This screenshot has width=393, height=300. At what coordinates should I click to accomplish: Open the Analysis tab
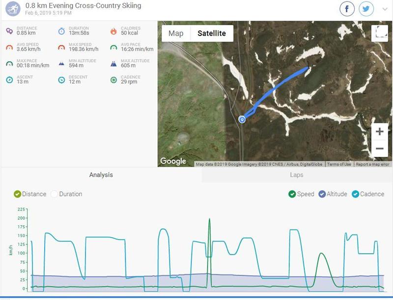pos(101,175)
